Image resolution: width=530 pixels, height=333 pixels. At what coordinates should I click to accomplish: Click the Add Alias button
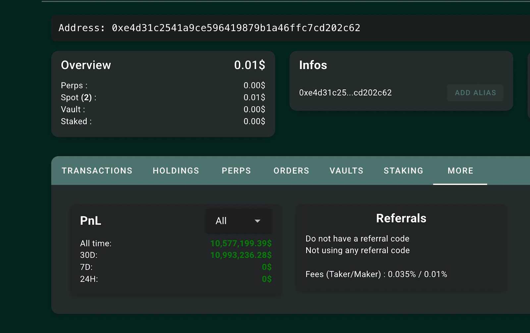pos(475,93)
